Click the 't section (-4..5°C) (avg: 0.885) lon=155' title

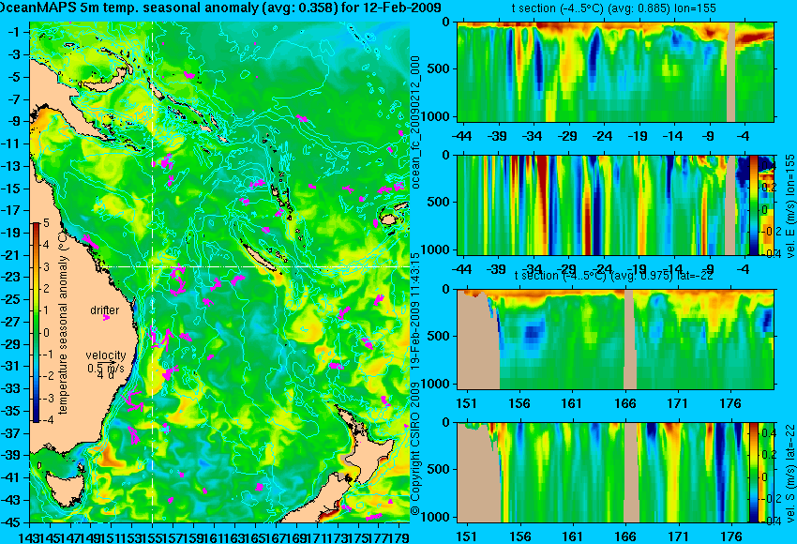tap(613, 8)
